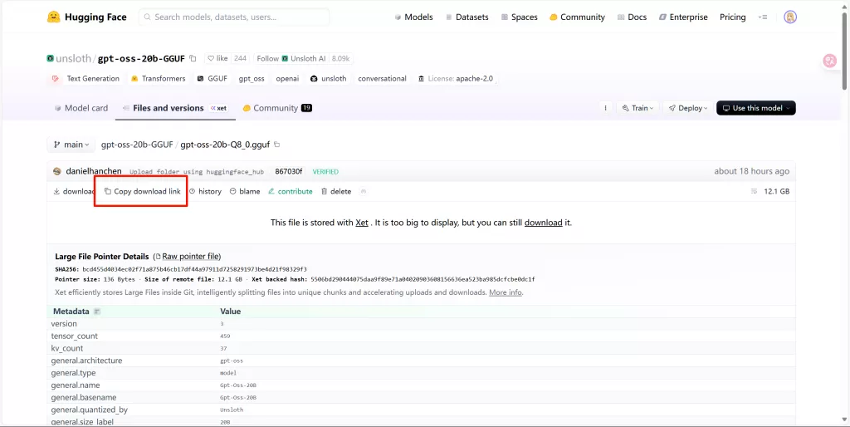Image resolution: width=850 pixels, height=427 pixels.
Task: Open the navigation overflow menu icon
Action: pos(763,17)
